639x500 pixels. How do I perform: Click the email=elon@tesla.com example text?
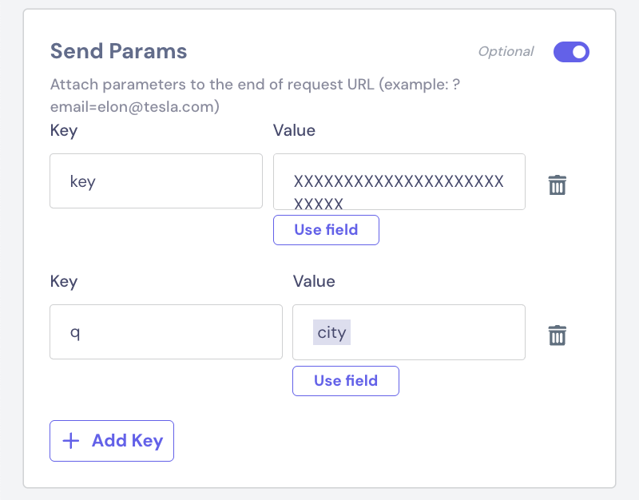134,107
